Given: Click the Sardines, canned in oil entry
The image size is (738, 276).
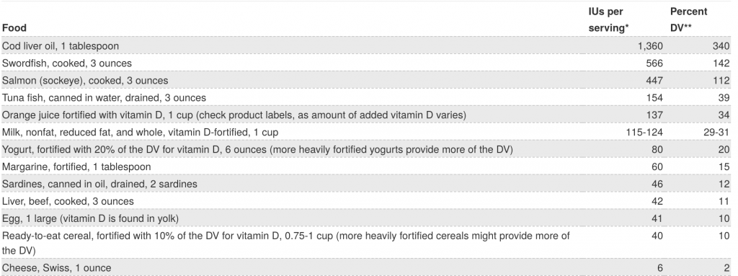Looking at the screenshot, I should click(x=99, y=184).
